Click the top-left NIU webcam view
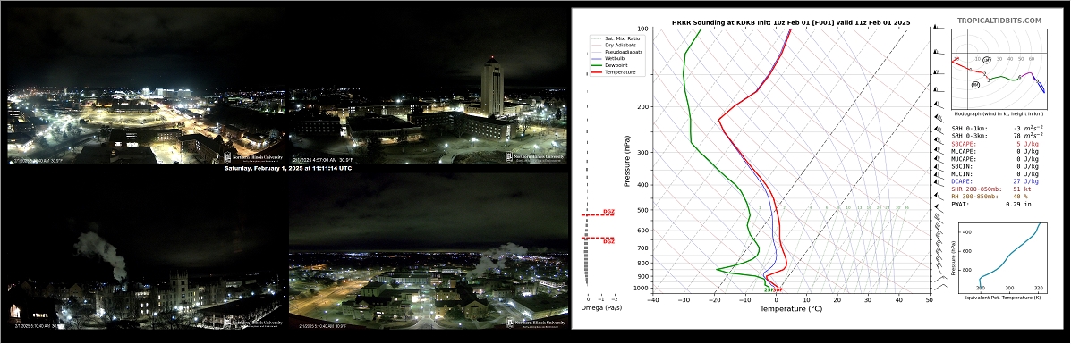The width and height of the screenshot is (1071, 344). pyautogui.click(x=146, y=85)
